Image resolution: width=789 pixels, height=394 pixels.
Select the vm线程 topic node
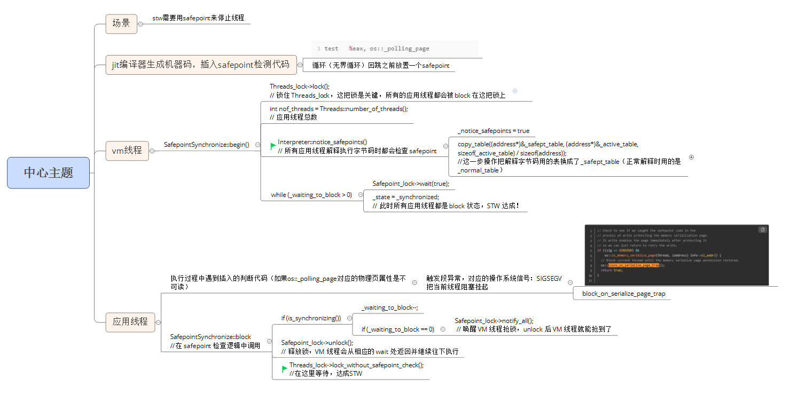127,151
